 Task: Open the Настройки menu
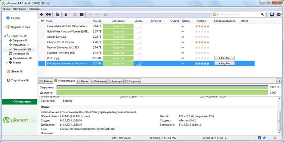(x=19, y=9)
